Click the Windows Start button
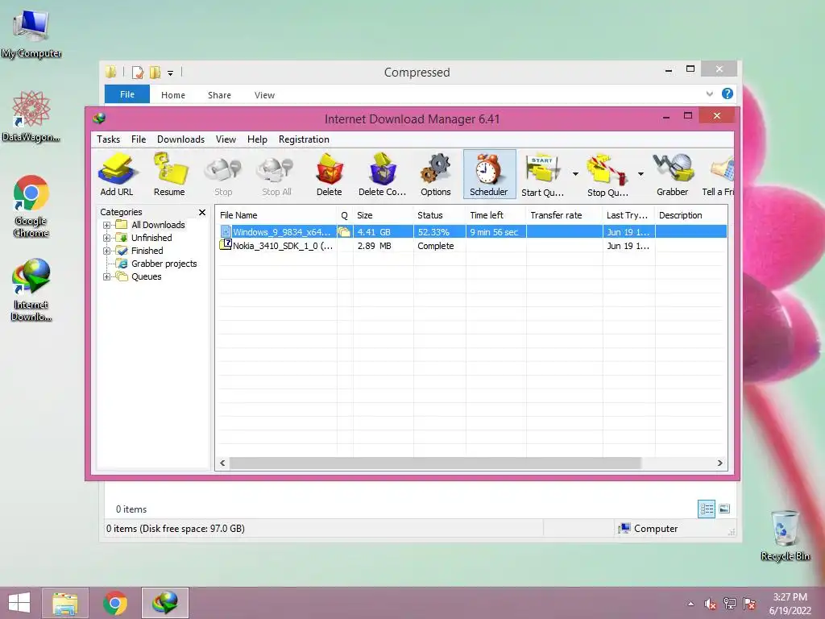825x619 pixels. pos(19,603)
